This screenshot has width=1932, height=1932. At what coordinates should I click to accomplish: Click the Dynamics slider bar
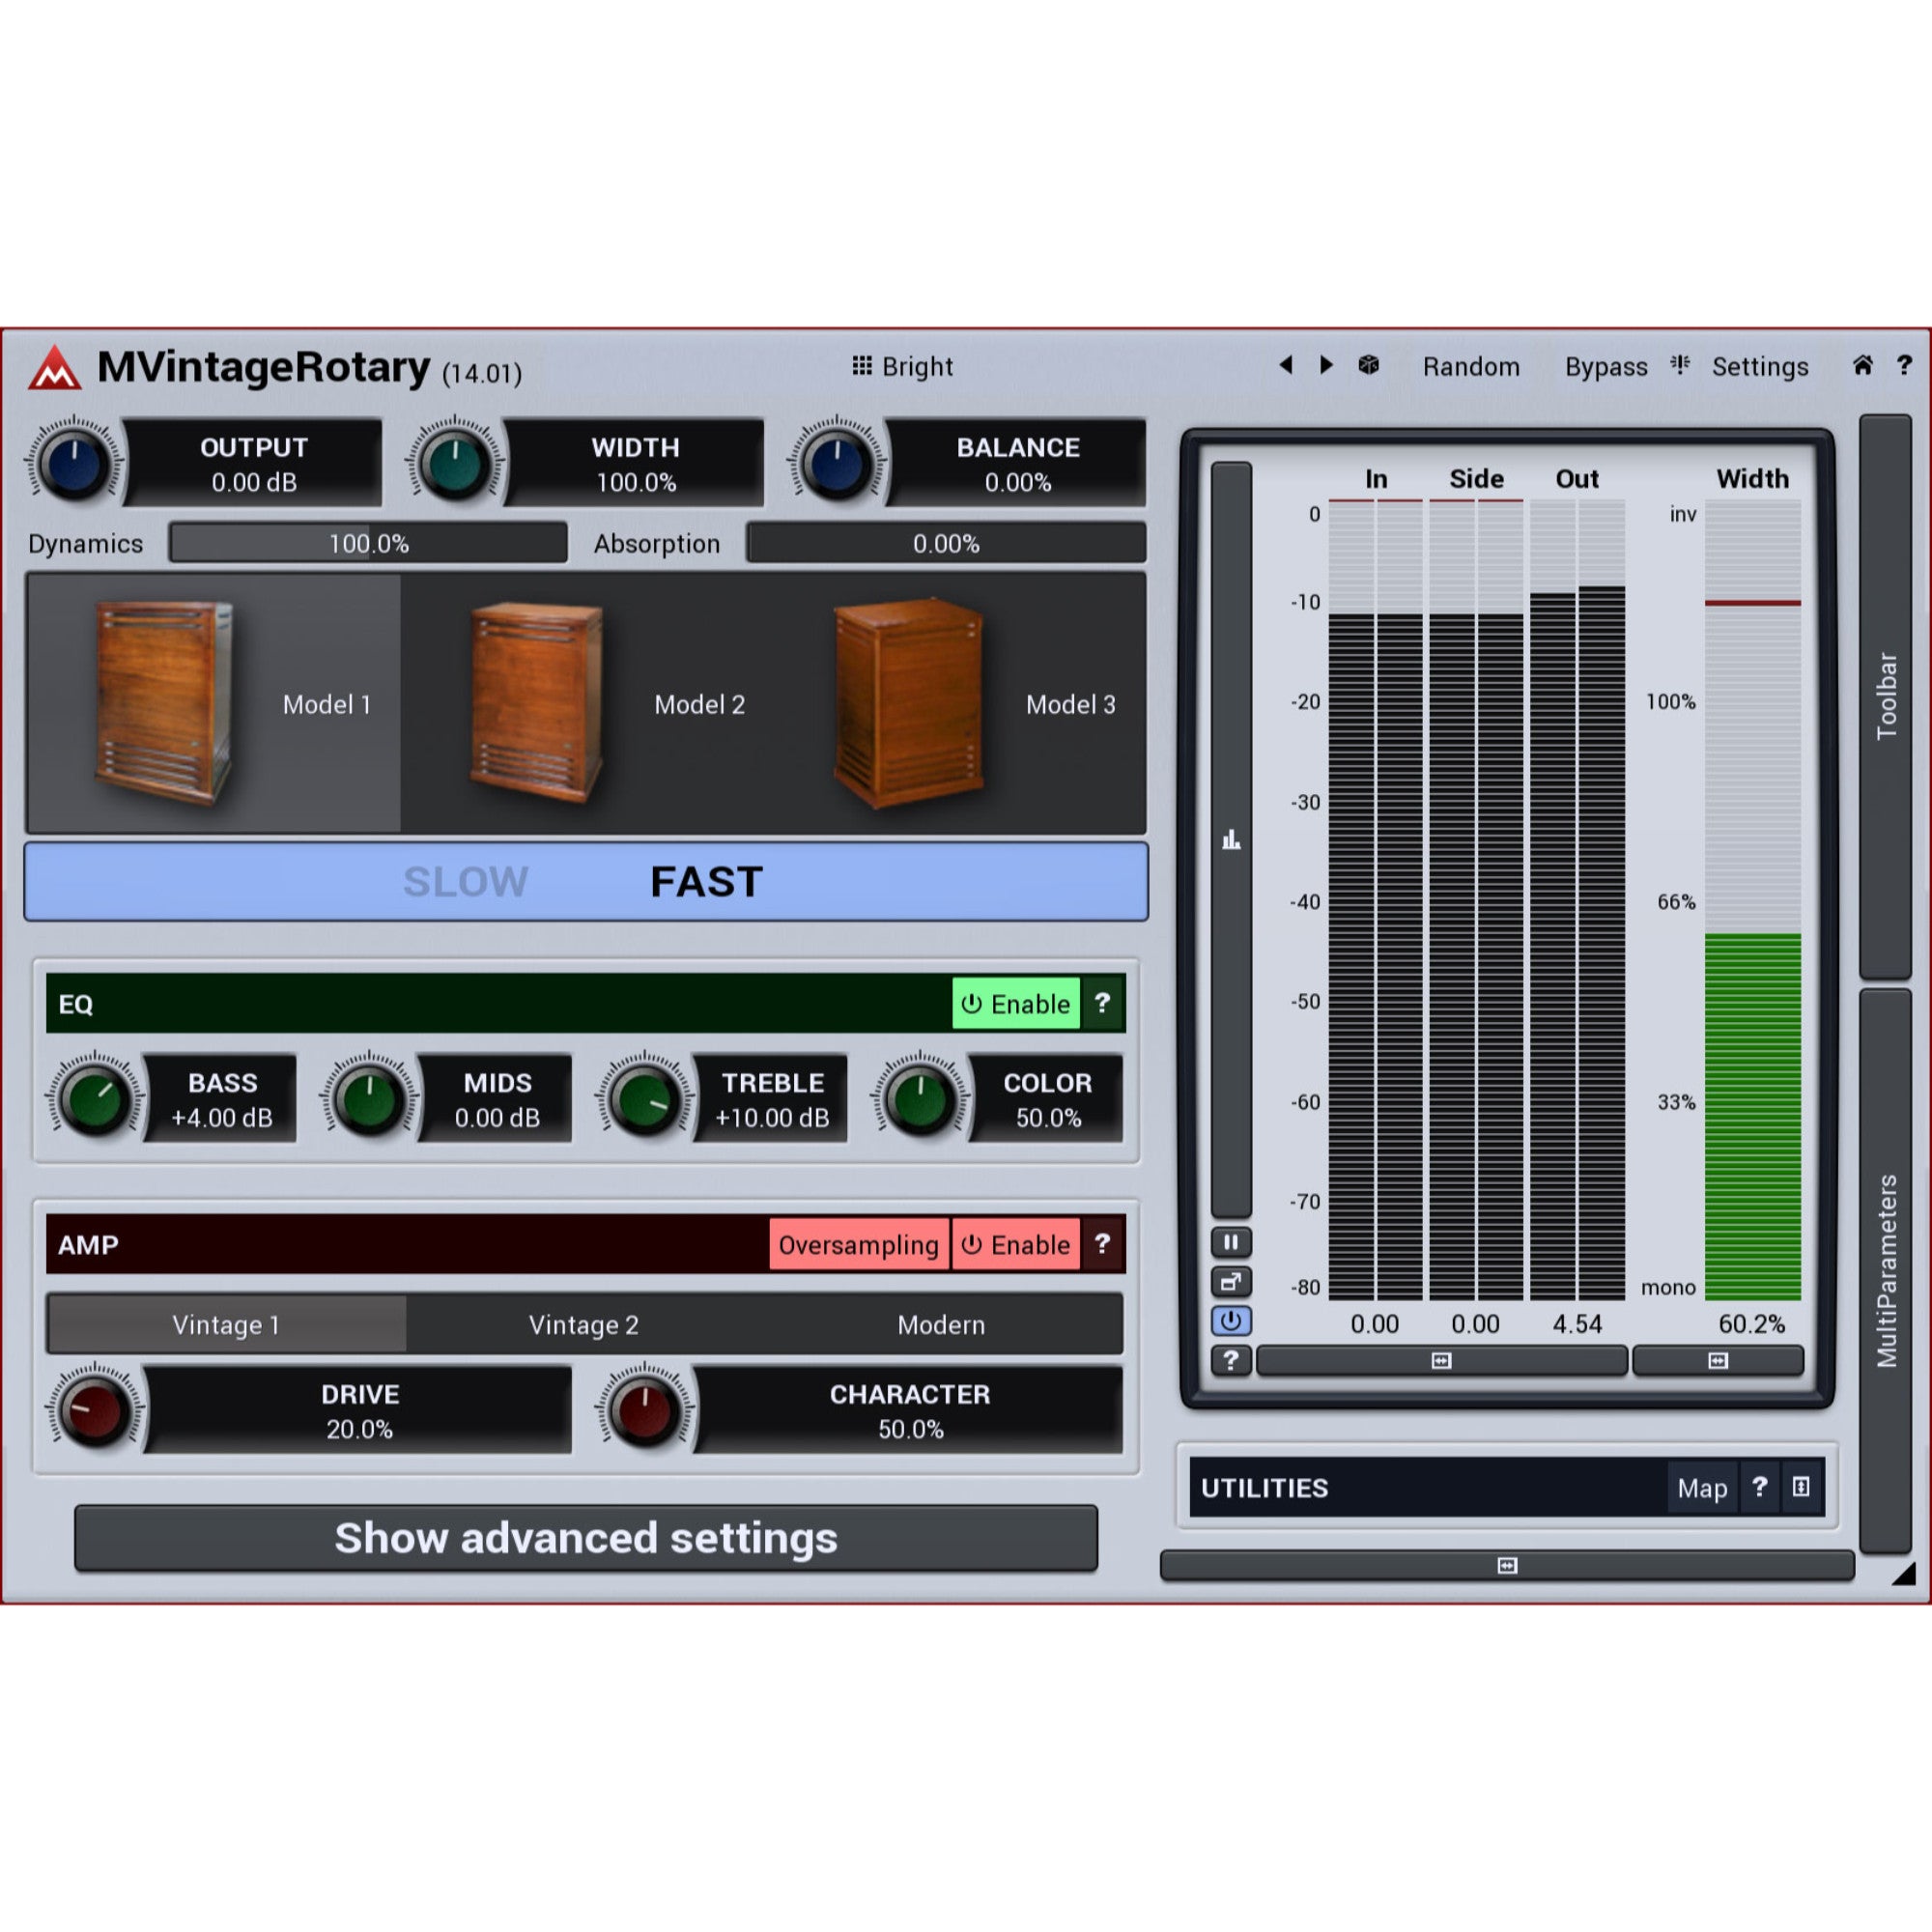(368, 543)
